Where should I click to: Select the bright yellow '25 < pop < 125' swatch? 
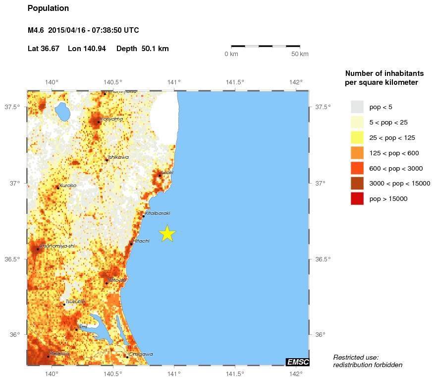357,137
